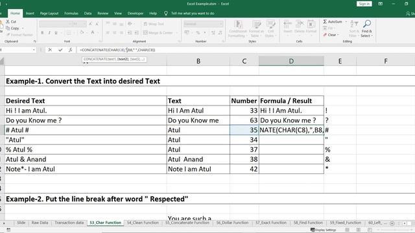Switch to 56_Dollar Function sheet

(232, 223)
